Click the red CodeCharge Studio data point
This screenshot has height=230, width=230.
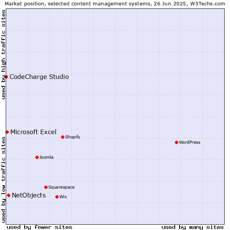pyautogui.click(x=6, y=77)
